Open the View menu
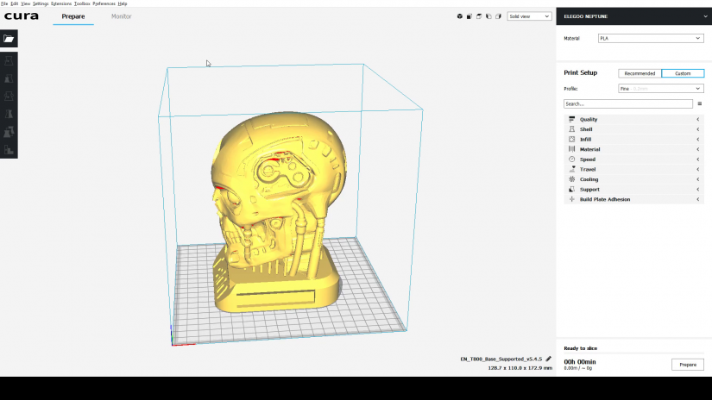This screenshot has height=400, width=712. [25, 3]
